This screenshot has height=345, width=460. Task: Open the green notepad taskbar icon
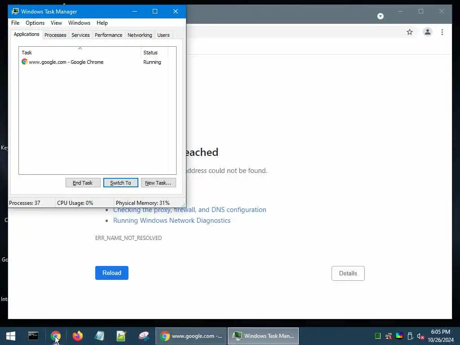point(121,336)
